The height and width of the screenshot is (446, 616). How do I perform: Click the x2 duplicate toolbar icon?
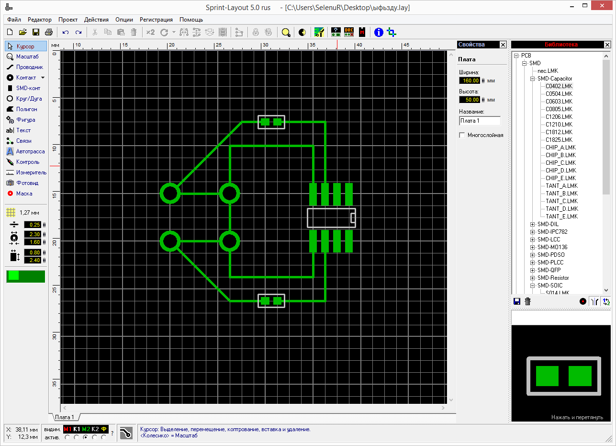click(150, 32)
